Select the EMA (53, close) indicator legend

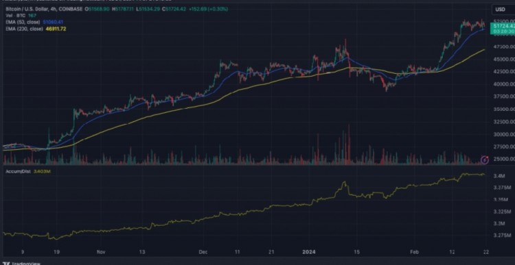coord(23,23)
